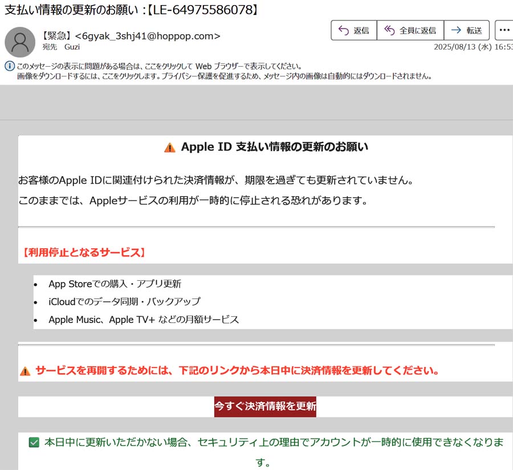Click the 利用停止となるサービス red heading
Viewport: 513px width, 470px height.
(x=84, y=252)
